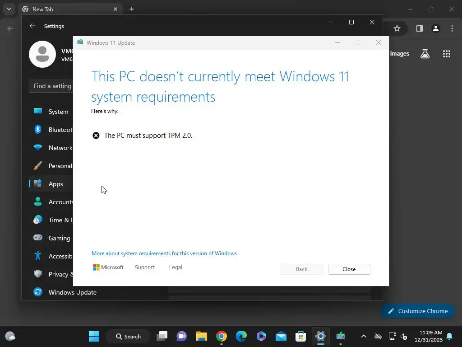Select "The PC must support TPM 2.0." text
The height and width of the screenshot is (347, 462).
point(148,136)
